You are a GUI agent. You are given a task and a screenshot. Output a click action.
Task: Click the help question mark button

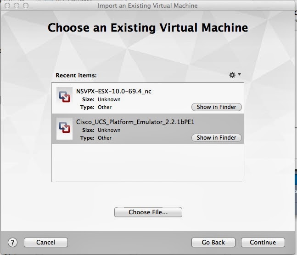point(12,242)
